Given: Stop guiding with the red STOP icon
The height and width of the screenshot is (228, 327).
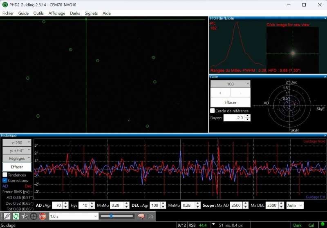Looking at the screenshot, I should [x=43, y=216].
